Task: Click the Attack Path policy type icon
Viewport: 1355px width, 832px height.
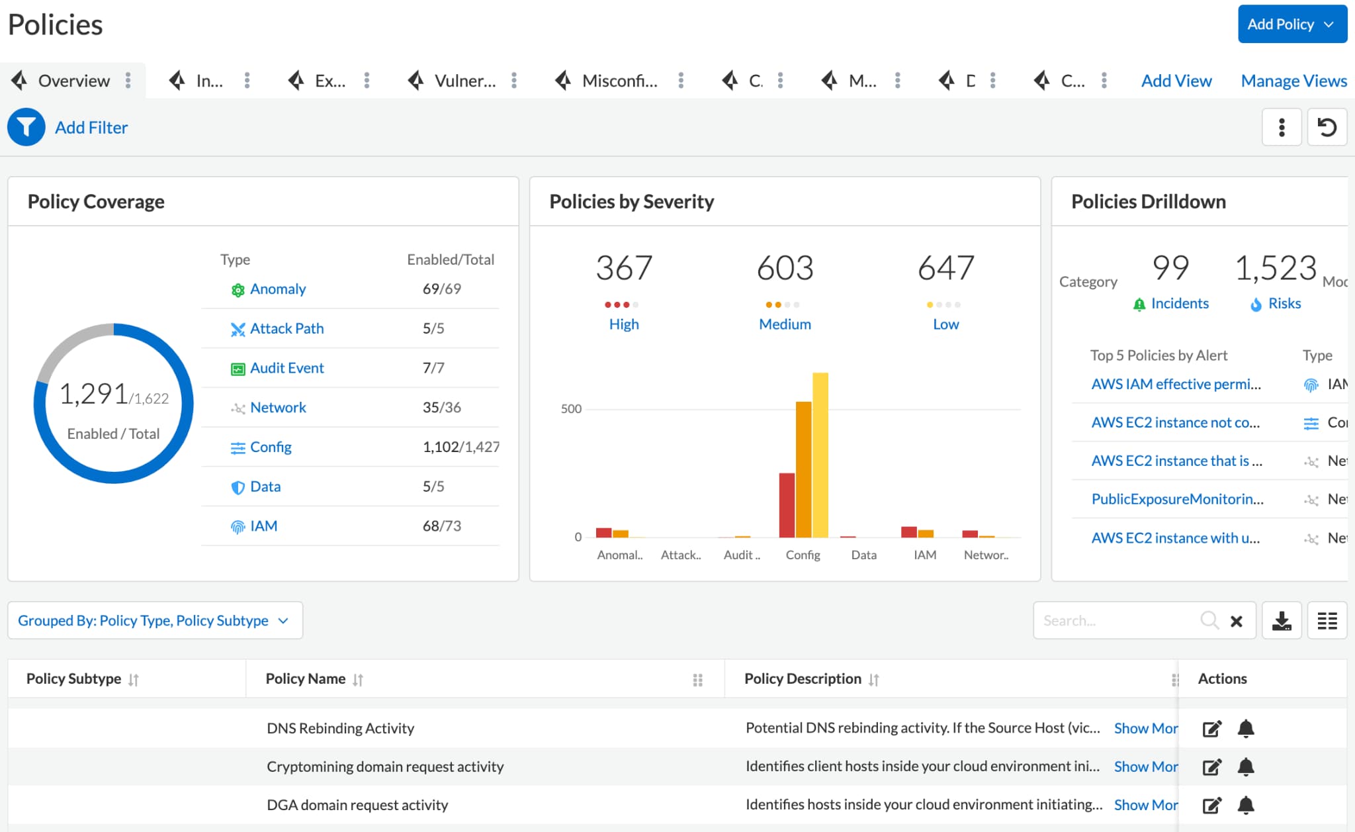Action: pyautogui.click(x=236, y=328)
